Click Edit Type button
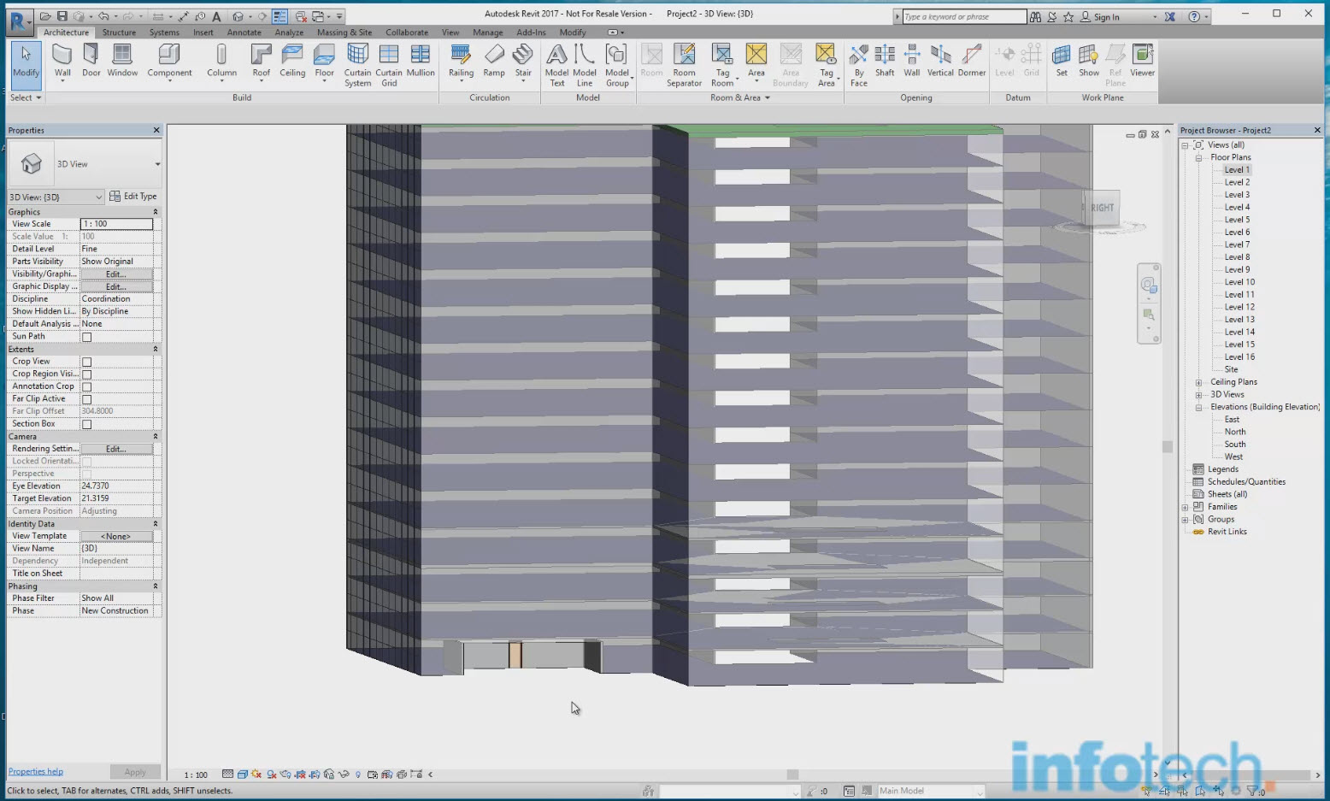 [x=133, y=197]
